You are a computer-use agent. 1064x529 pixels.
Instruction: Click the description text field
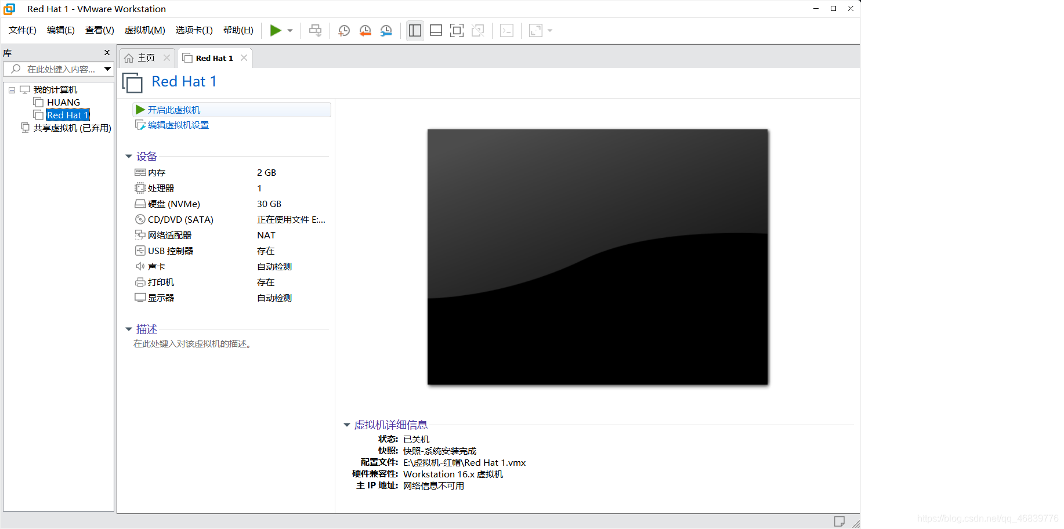click(x=193, y=344)
